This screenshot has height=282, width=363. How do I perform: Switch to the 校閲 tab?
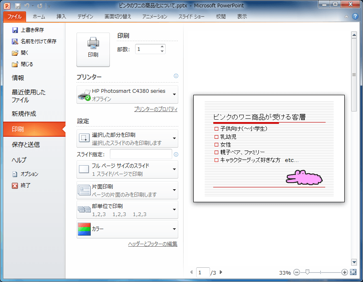tap(221, 17)
